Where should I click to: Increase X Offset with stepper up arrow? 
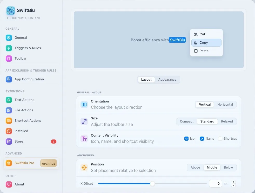point(233,182)
